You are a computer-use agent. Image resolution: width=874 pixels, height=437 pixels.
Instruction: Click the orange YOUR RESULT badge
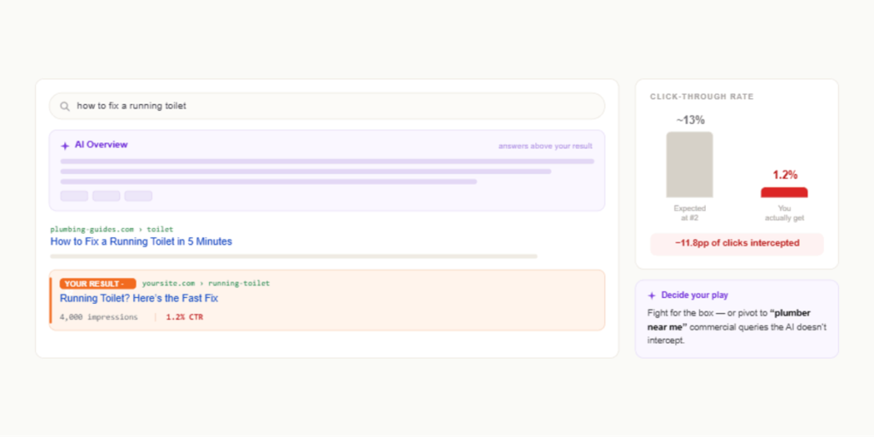pyautogui.click(x=97, y=283)
